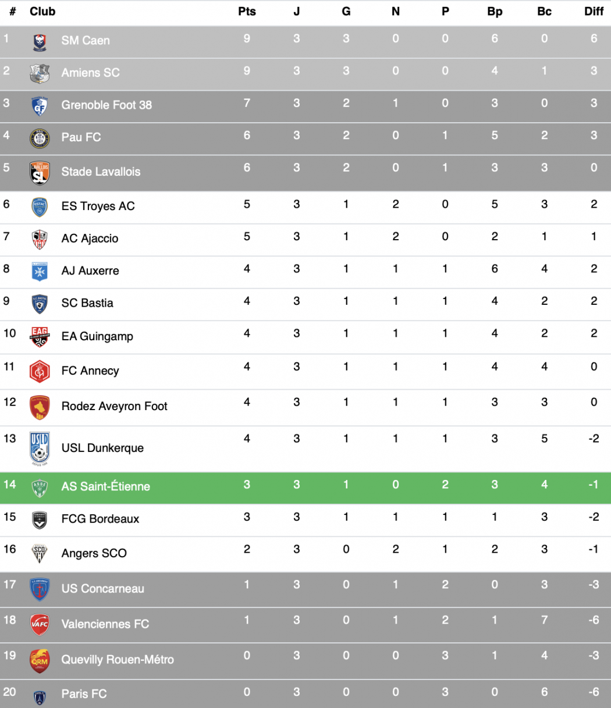This screenshot has height=708, width=611.
Task: Click the Diff column header
Action: (594, 11)
